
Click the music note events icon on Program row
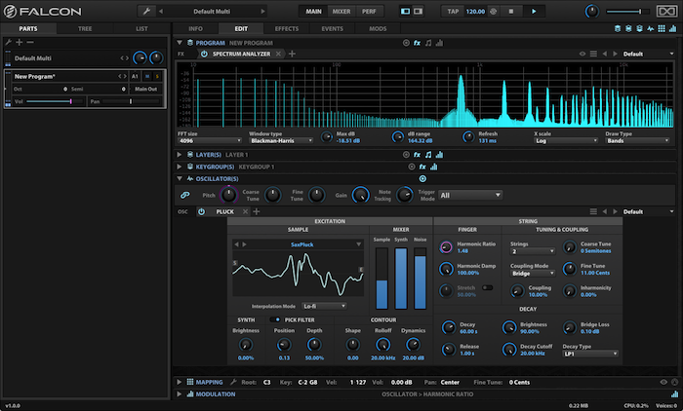(428, 43)
